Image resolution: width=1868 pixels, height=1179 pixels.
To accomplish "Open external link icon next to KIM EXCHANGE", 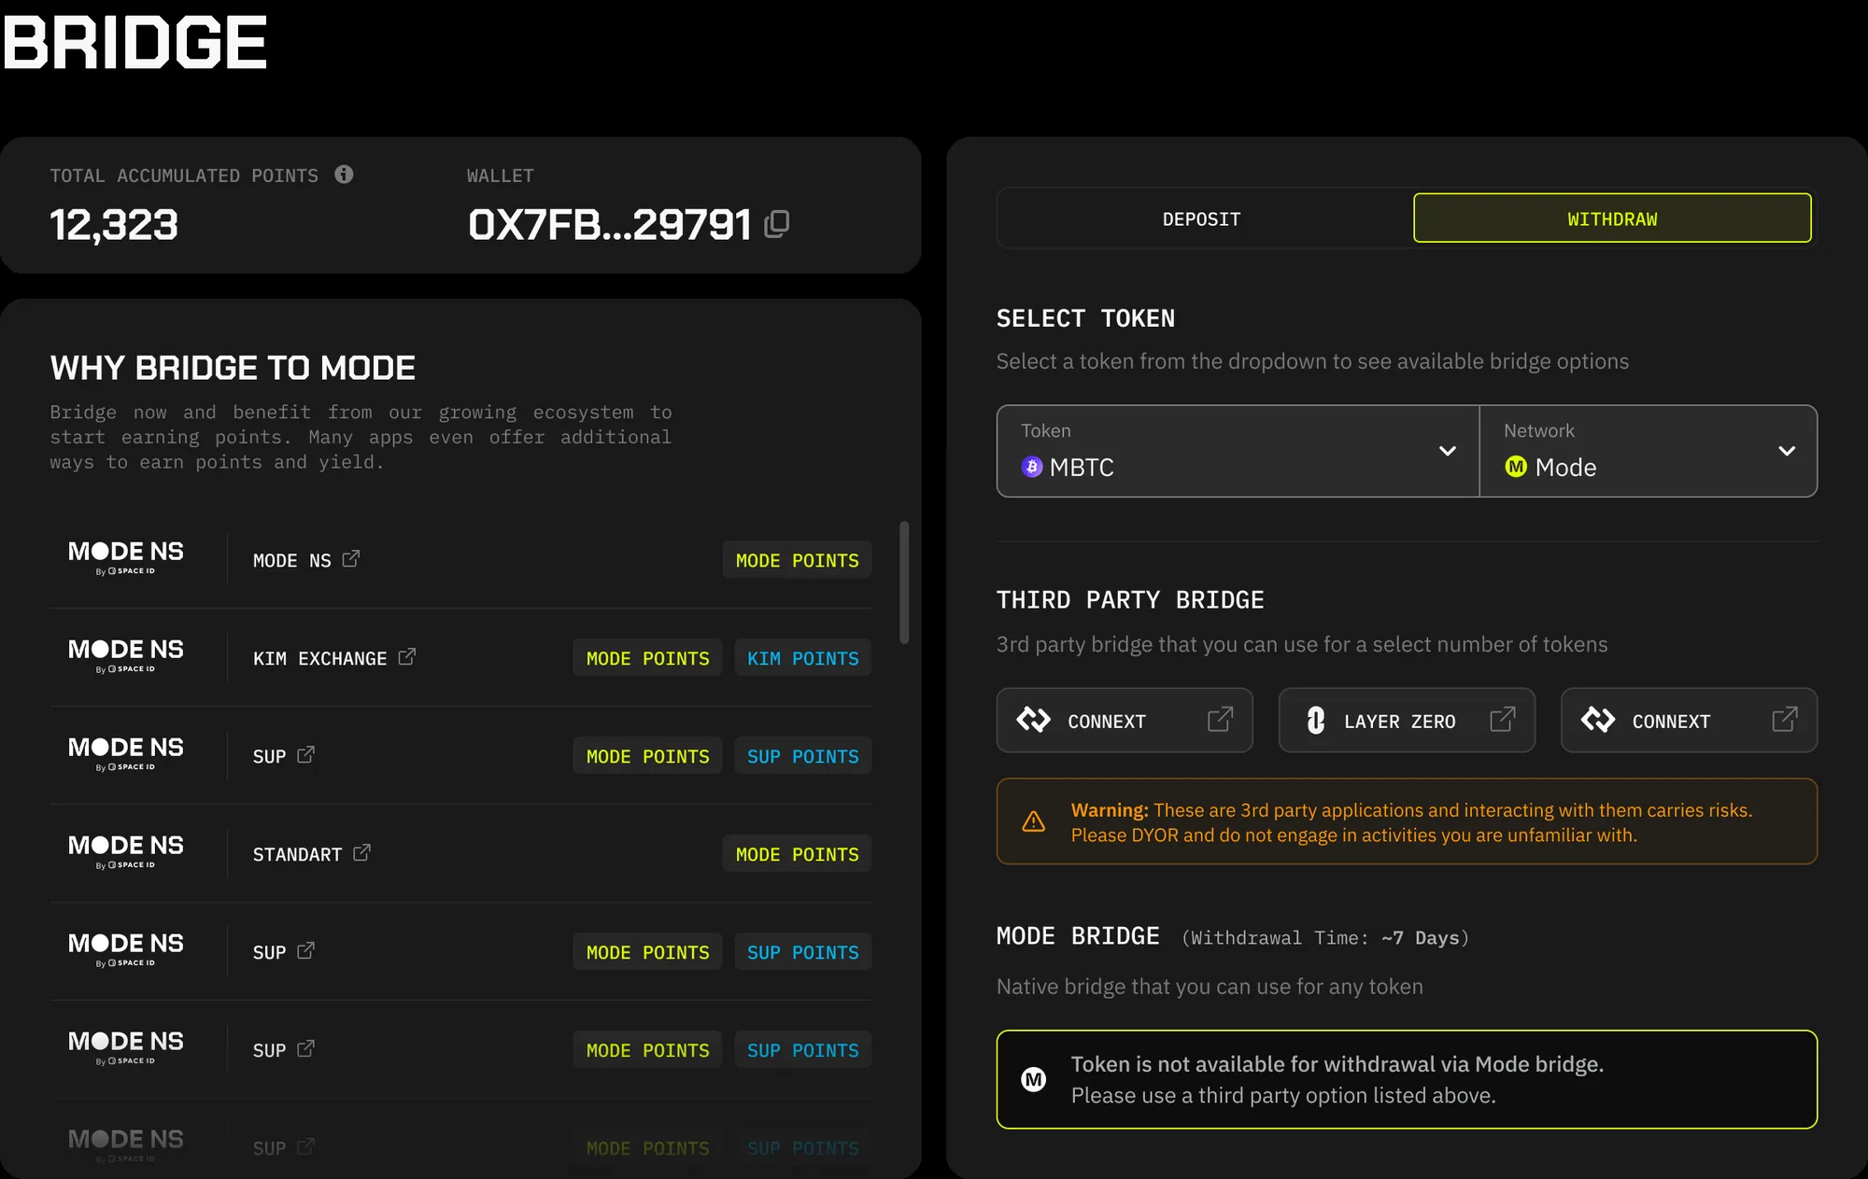I will click(x=407, y=657).
